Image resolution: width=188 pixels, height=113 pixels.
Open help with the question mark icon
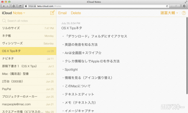(x=184, y=13)
